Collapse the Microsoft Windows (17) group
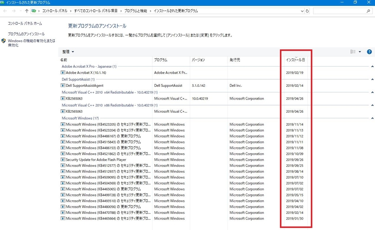The height and width of the screenshot is (230, 375). coord(372,118)
